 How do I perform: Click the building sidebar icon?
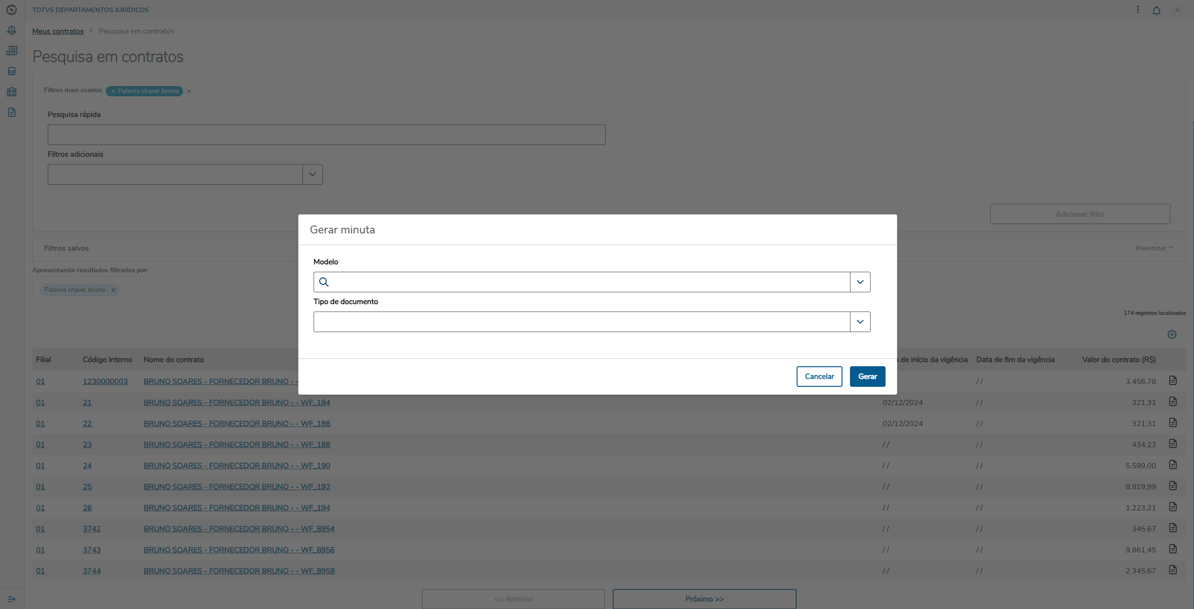coord(12,92)
